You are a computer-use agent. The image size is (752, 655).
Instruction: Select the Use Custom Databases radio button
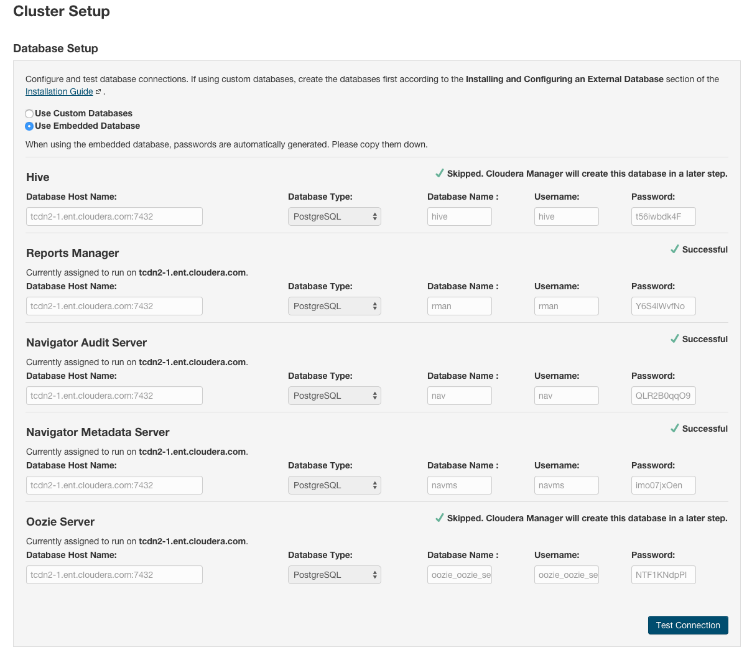[29, 114]
